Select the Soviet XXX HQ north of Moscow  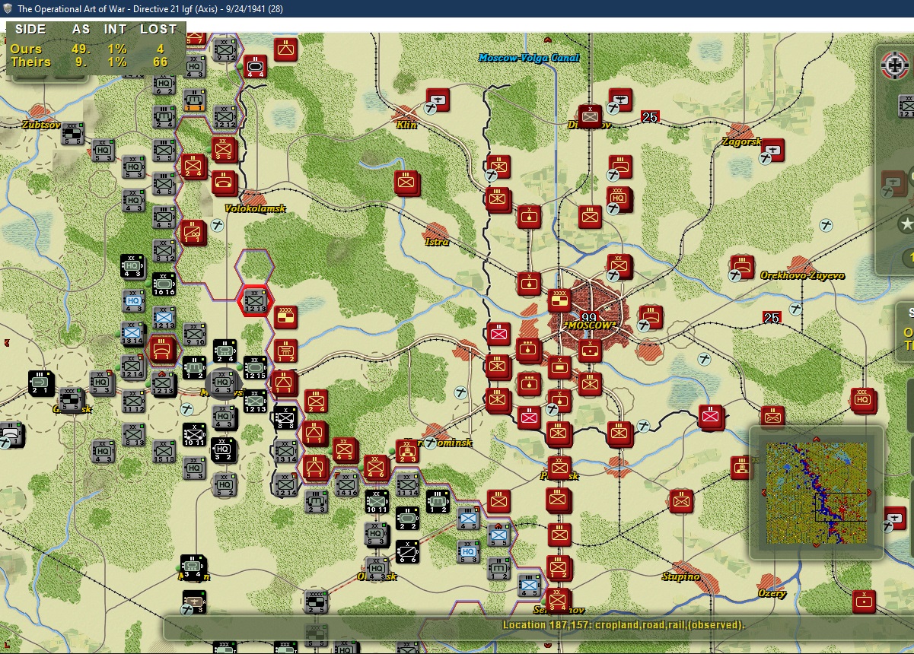coord(619,199)
